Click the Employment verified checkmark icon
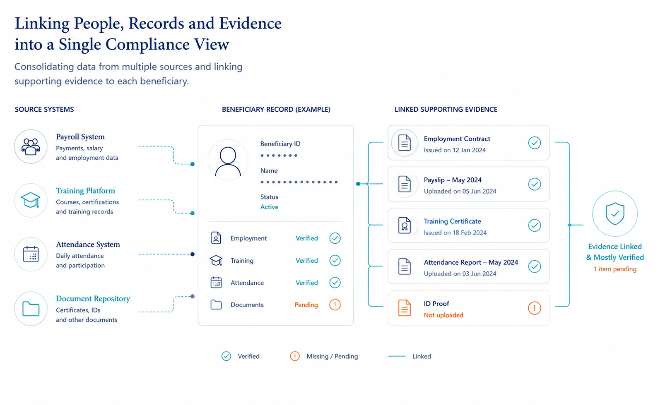Image resolution: width=665 pixels, height=405 pixels. click(335, 238)
